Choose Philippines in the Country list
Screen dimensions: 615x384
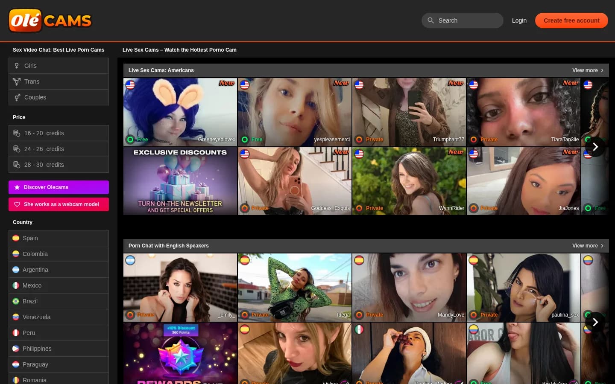coord(59,349)
